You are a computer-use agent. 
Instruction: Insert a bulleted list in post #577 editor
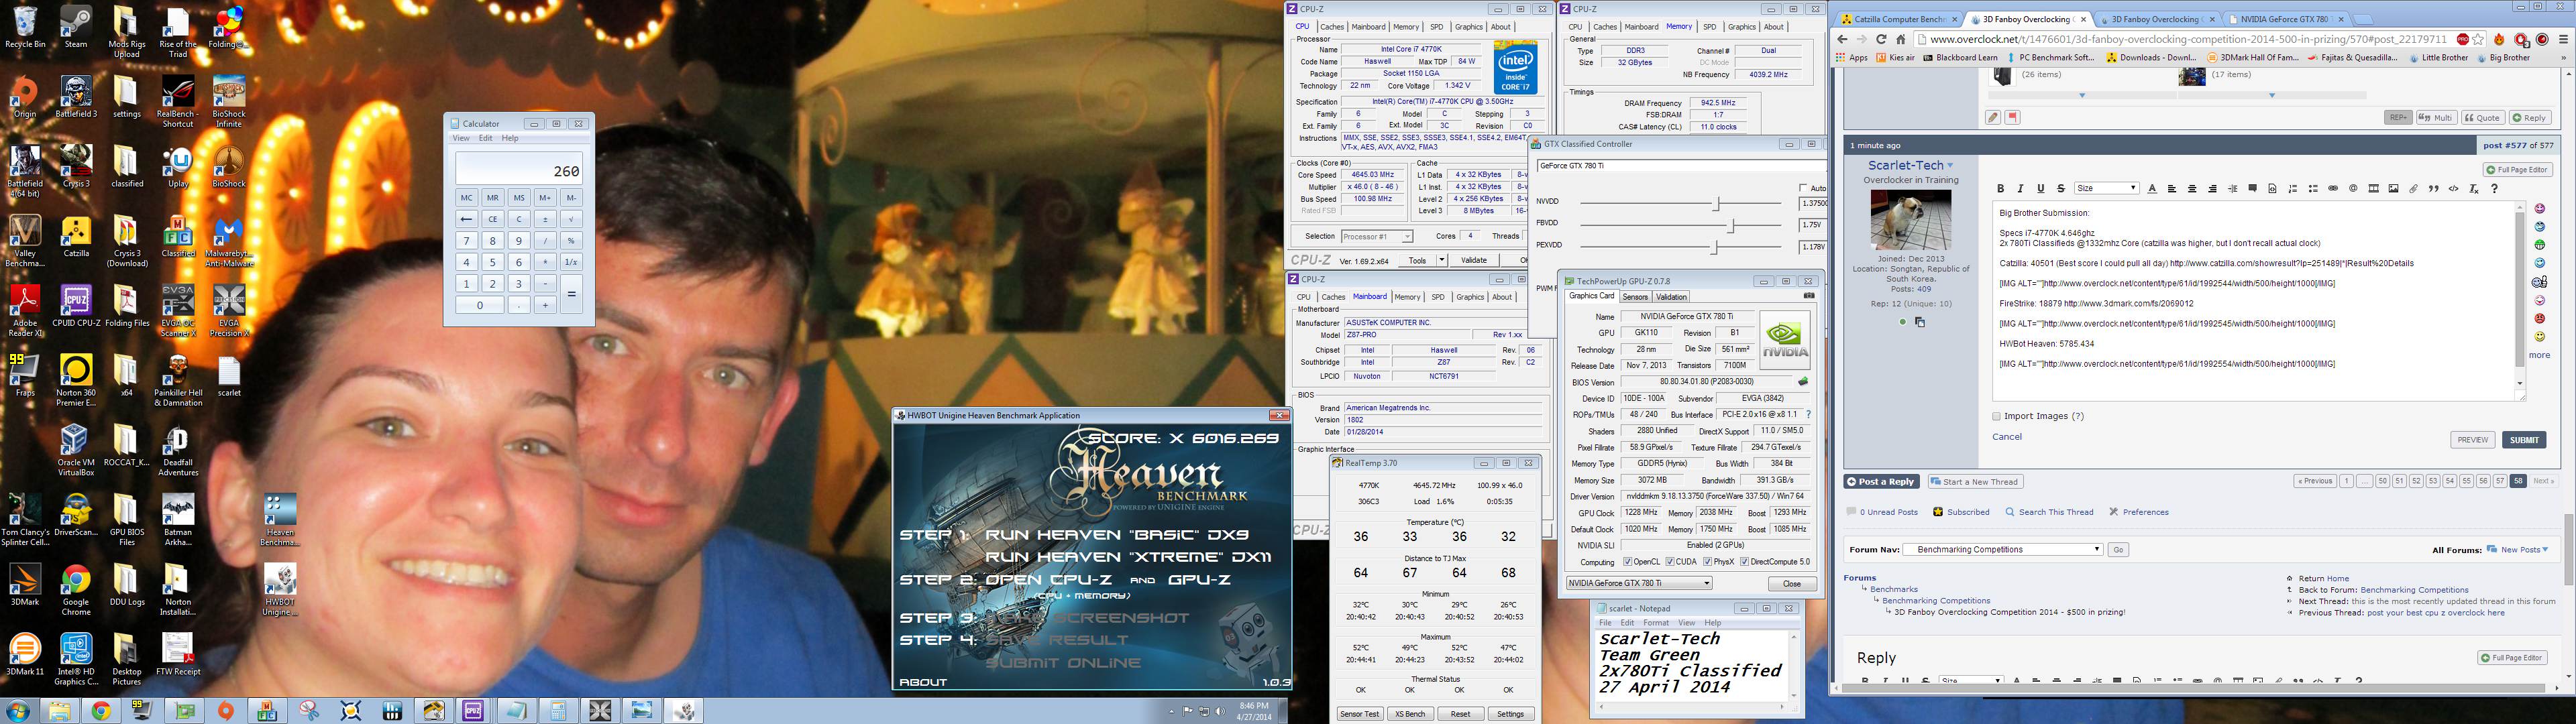click(2313, 189)
